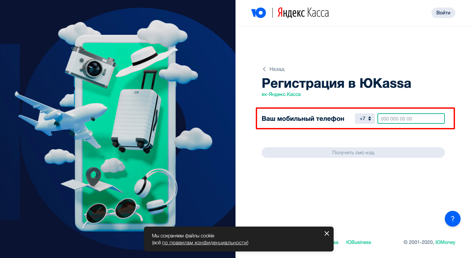This screenshot has height=258, width=471.
Task: Open the ЮMoney footer link
Action: [445, 242]
